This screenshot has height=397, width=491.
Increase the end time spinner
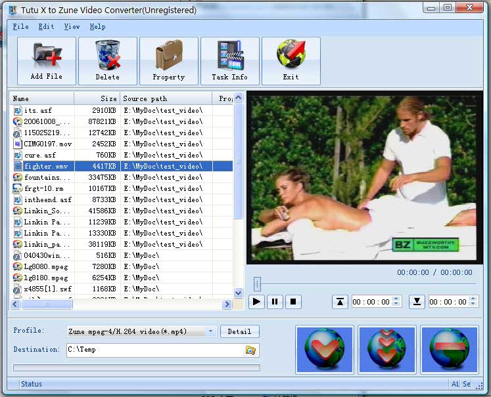[473, 299]
